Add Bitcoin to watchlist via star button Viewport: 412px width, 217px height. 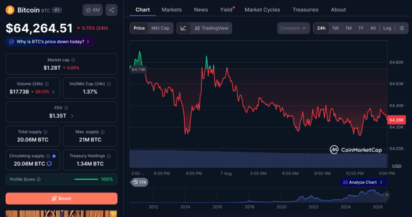(x=93, y=10)
